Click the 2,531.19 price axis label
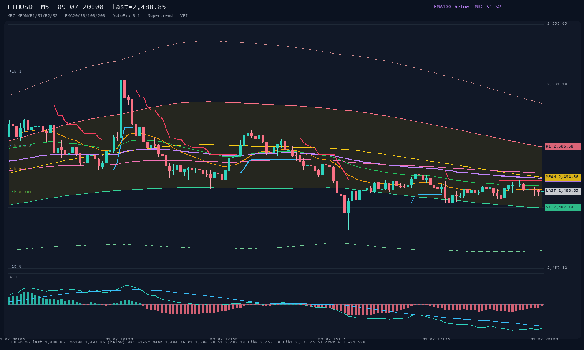584x350 pixels. (557, 84)
